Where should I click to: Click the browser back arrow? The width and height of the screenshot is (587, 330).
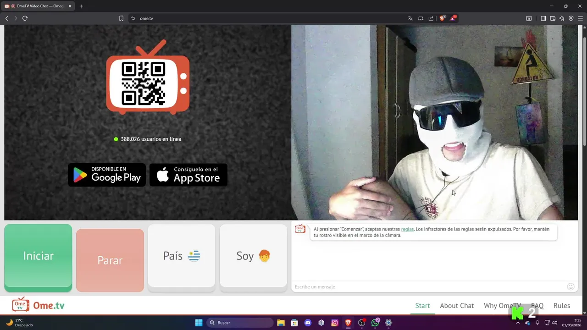click(7, 18)
